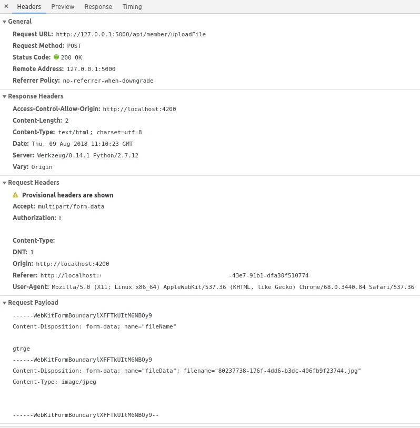The height and width of the screenshot is (428, 420).
Task: Click the Server Werkzeug header value
Action: 87,155
